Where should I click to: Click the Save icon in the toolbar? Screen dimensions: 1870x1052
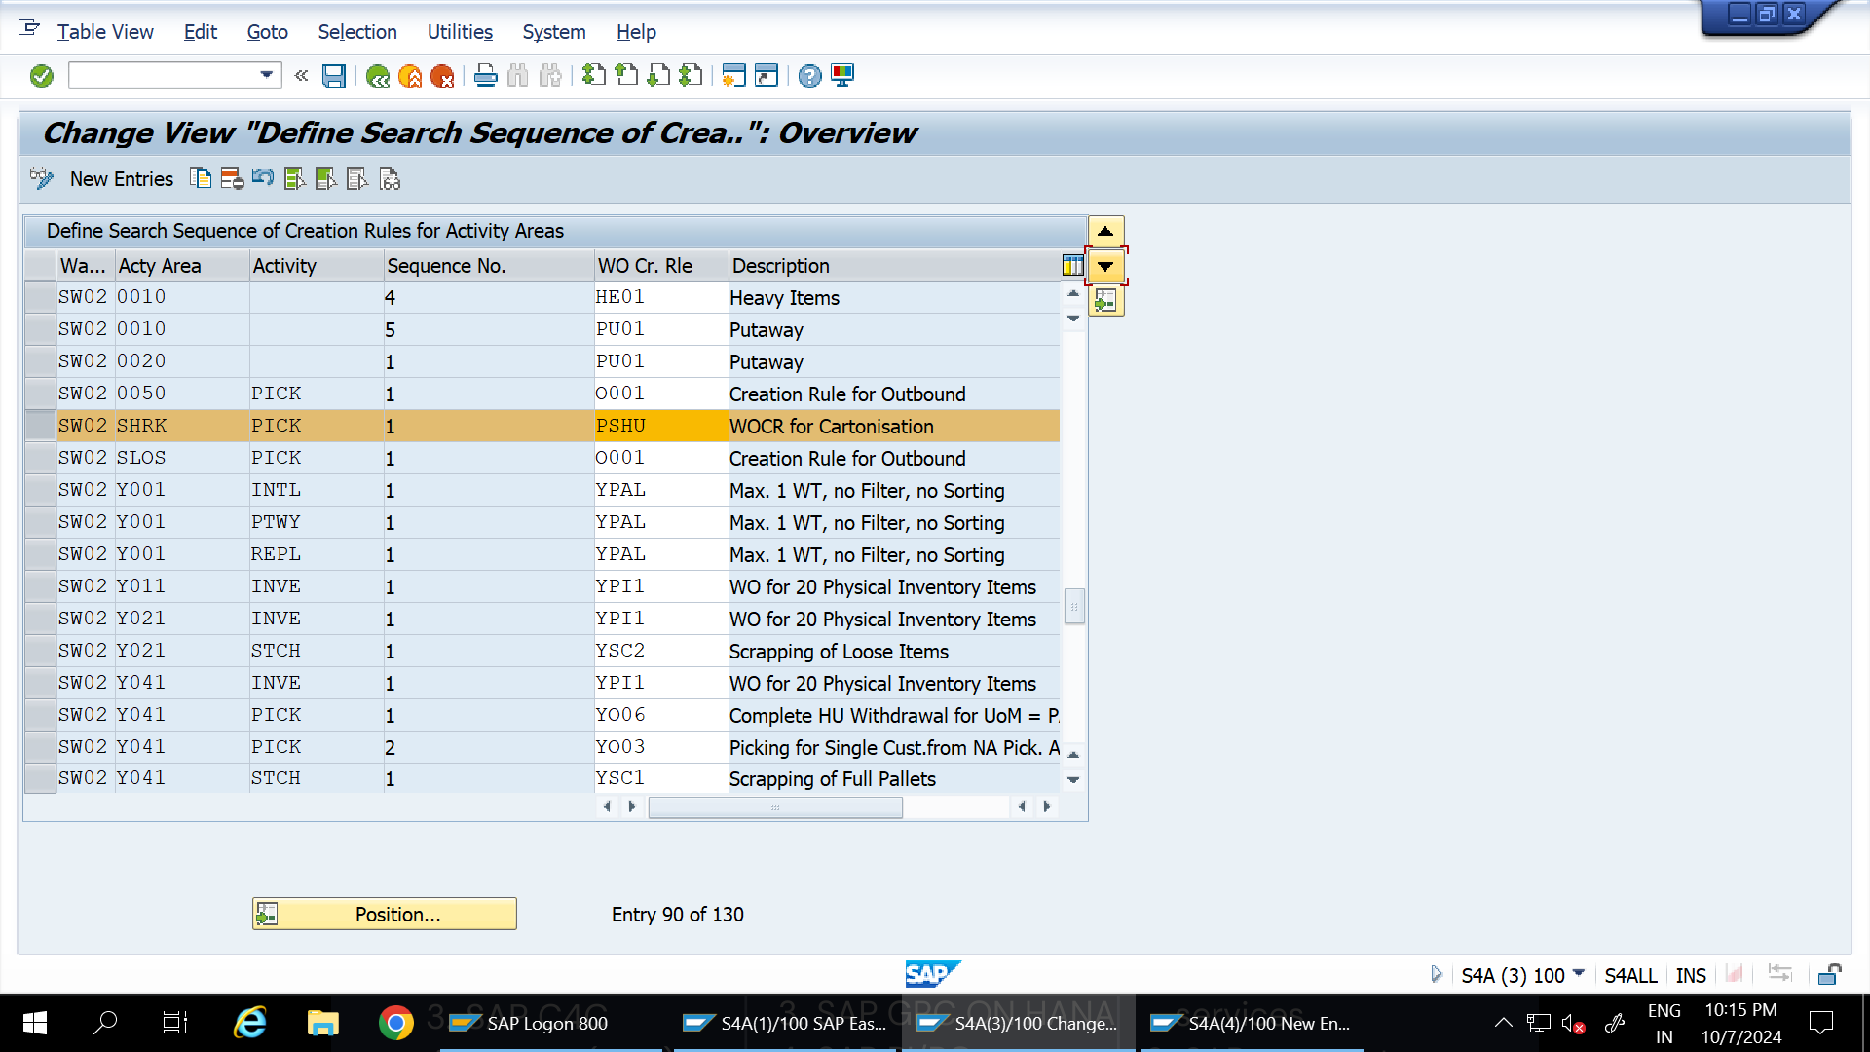(334, 76)
